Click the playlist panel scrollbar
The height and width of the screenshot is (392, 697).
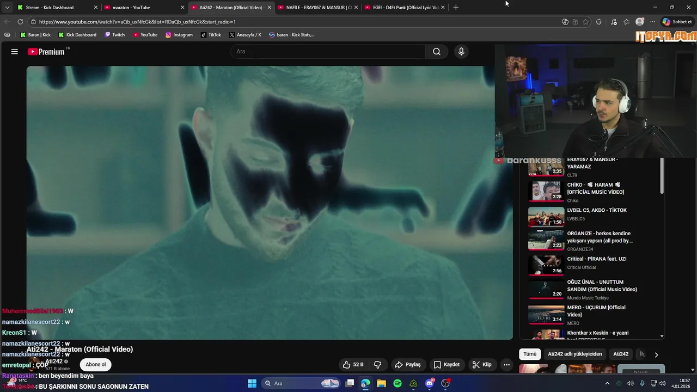pyautogui.click(x=662, y=176)
